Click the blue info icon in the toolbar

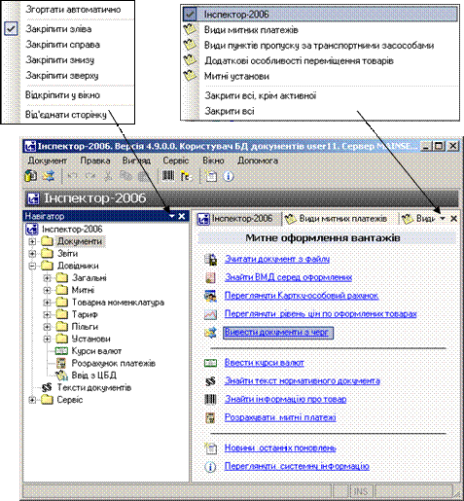[x=229, y=176]
